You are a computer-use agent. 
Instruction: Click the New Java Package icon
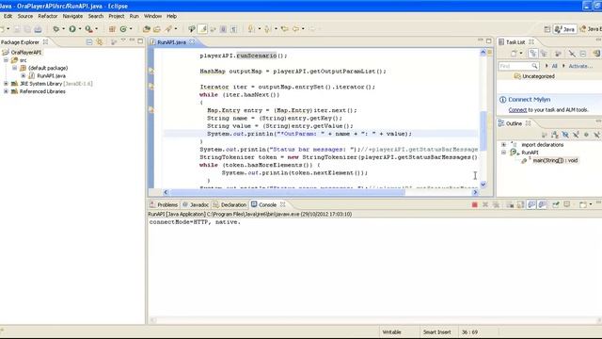(112, 29)
